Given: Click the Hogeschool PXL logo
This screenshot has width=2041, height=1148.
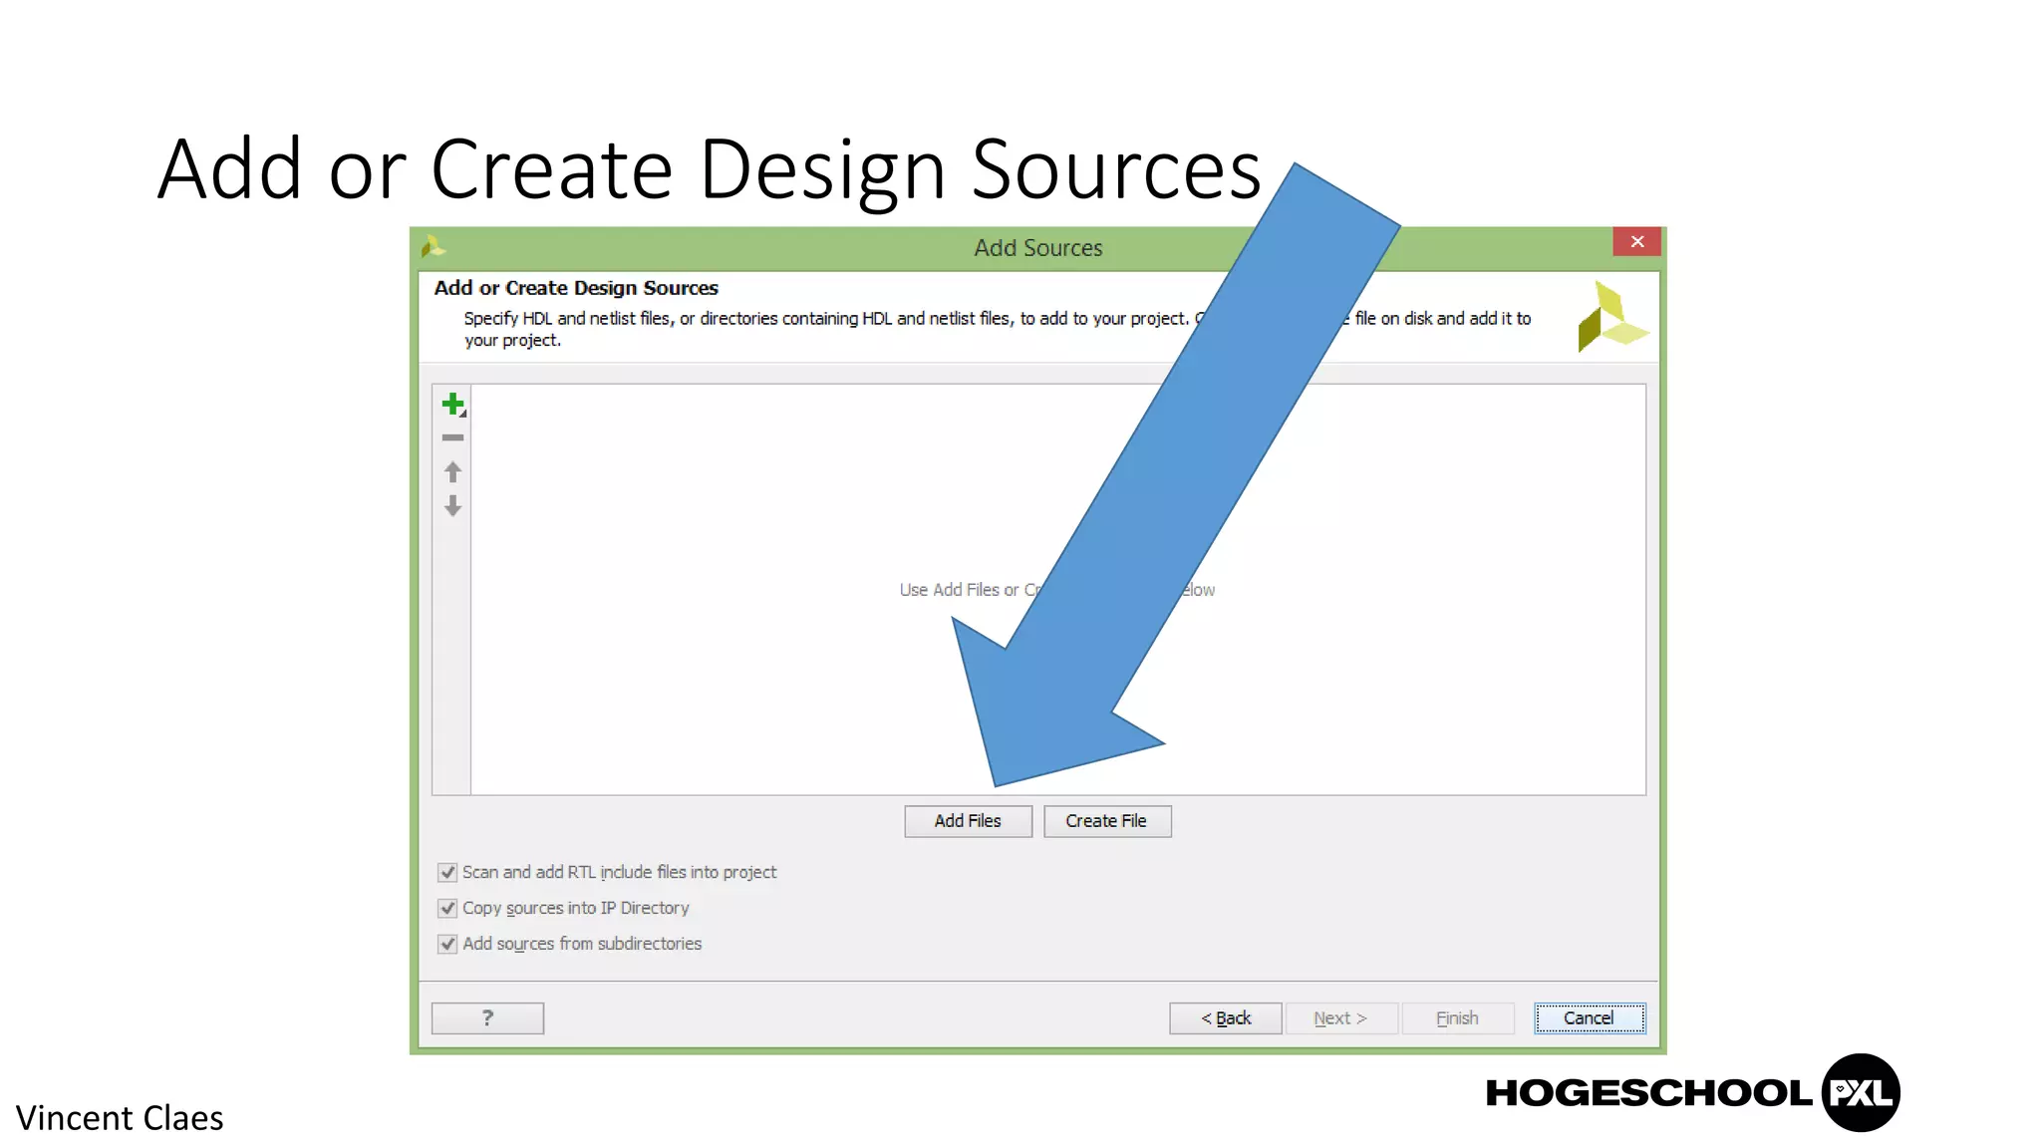Looking at the screenshot, I should click(x=1691, y=1093).
